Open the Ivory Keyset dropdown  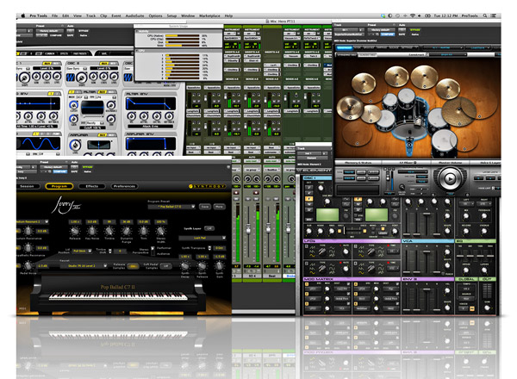(x=84, y=265)
